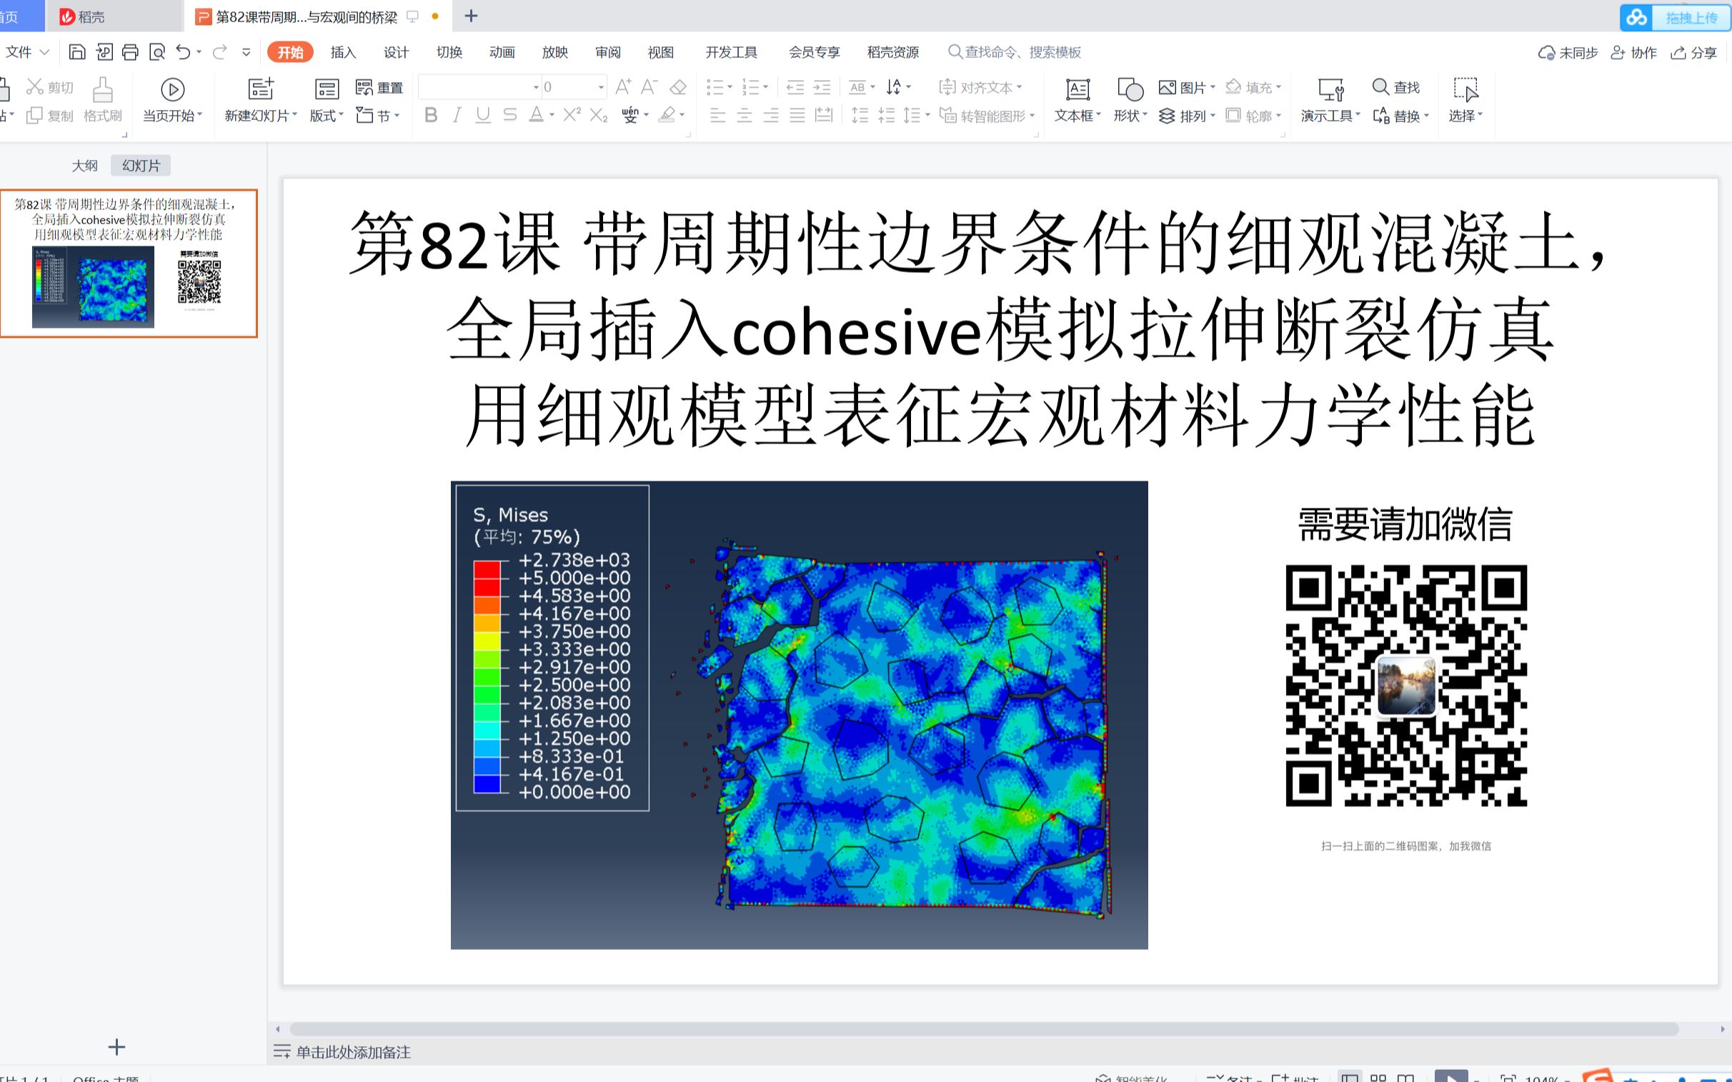The image size is (1732, 1082).
Task: Expand numbered list dropdown
Action: [766, 87]
